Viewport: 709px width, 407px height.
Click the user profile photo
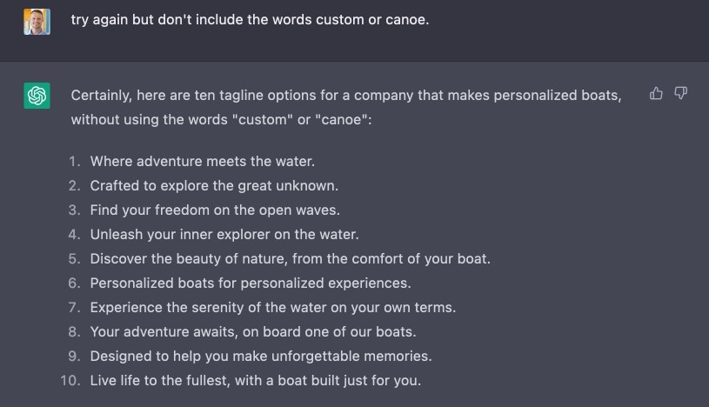point(37,21)
